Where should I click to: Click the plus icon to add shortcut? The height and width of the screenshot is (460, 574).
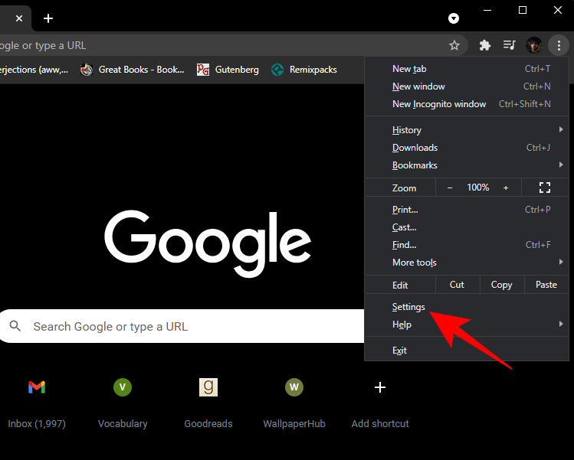[379, 387]
